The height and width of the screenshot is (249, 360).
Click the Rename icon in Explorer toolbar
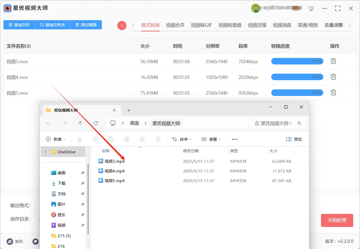[127, 139]
